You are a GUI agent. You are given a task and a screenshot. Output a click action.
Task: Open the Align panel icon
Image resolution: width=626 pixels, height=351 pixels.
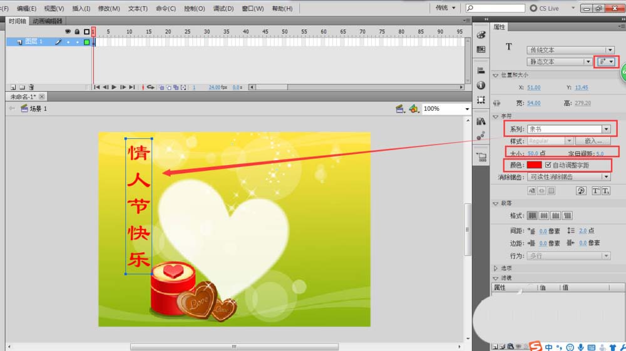coord(481,70)
